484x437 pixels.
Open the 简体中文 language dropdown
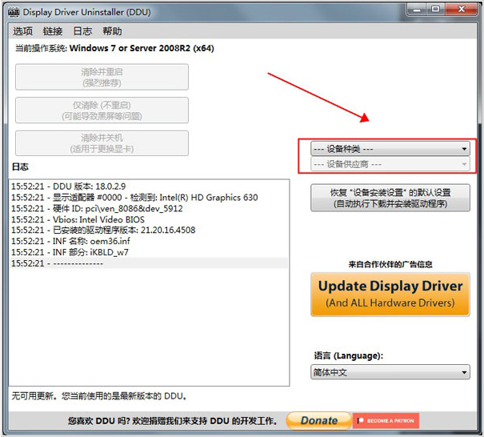pyautogui.click(x=390, y=372)
